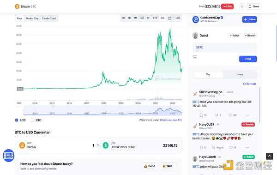277x175 pixels.
Task: Focus the $BTC post text field
Action: tap(224, 48)
